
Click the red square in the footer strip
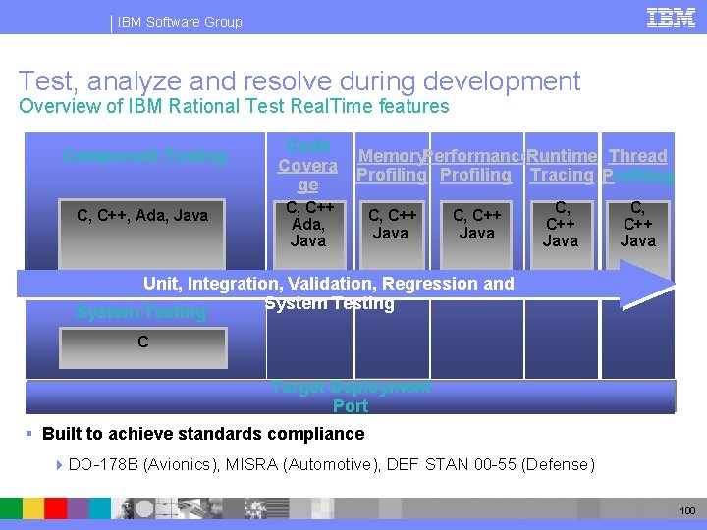(56, 508)
